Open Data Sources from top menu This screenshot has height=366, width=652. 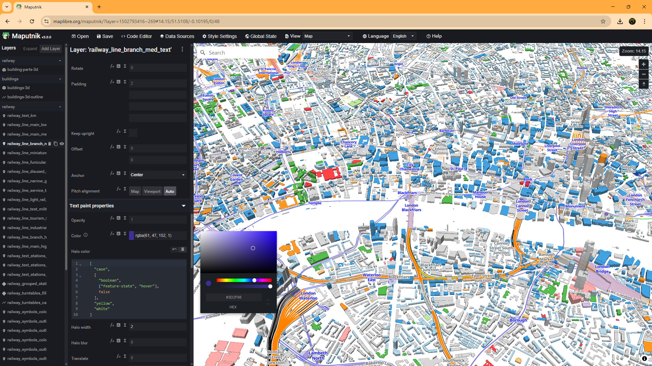pyautogui.click(x=177, y=36)
